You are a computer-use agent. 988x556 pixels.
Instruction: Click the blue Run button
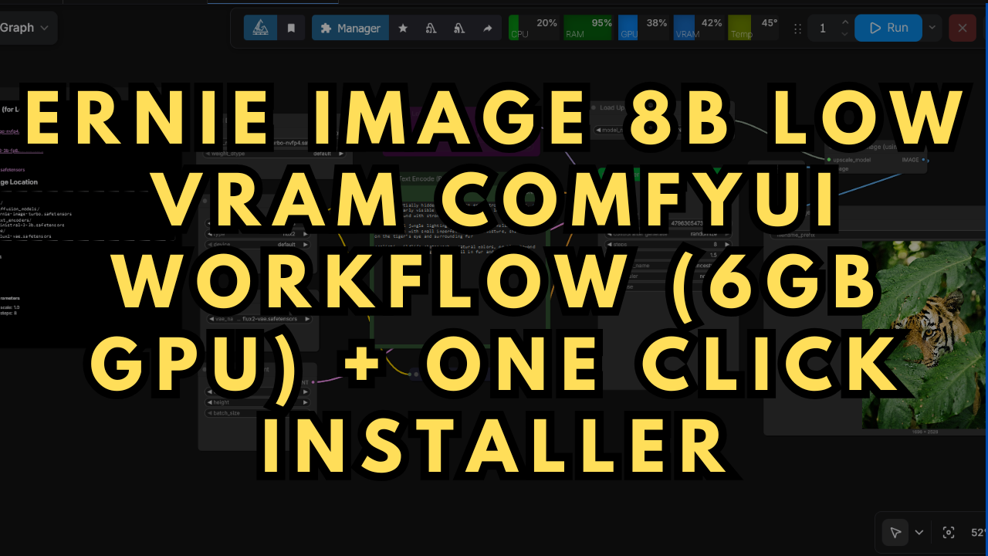coord(888,28)
